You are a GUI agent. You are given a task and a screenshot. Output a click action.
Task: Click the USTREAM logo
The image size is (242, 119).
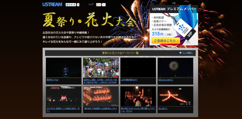[x=52, y=4]
